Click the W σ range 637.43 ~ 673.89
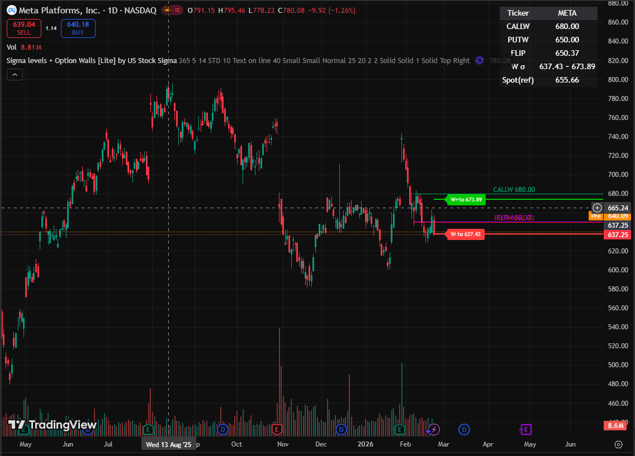635x456 pixels. pyautogui.click(x=567, y=66)
